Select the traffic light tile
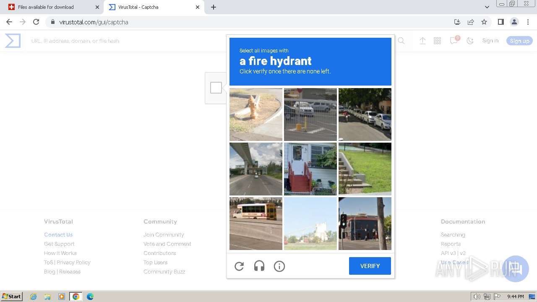Viewport: 537px width, 302px height. [365, 224]
